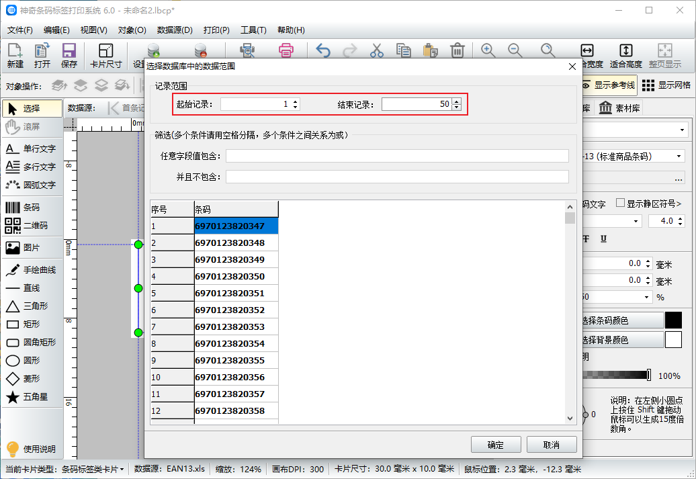Select the 圆形 circle tool
696x479 pixels.
coord(32,361)
